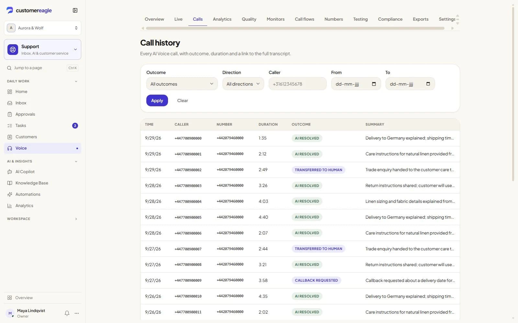This screenshot has height=323, width=518.
Task: Select the Tasks badge showing 2
Action: pyautogui.click(x=75, y=126)
